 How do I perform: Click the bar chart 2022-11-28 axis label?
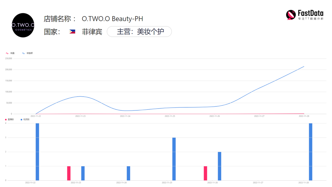303,183
